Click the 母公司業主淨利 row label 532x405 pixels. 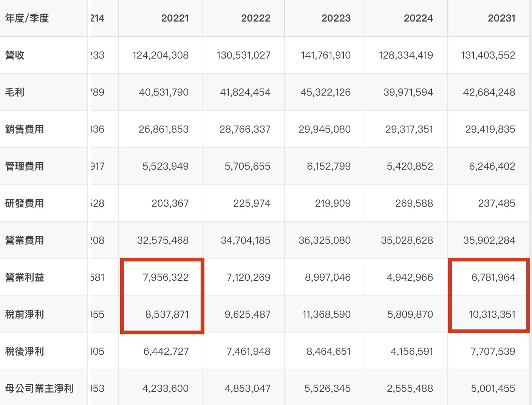tap(39, 388)
